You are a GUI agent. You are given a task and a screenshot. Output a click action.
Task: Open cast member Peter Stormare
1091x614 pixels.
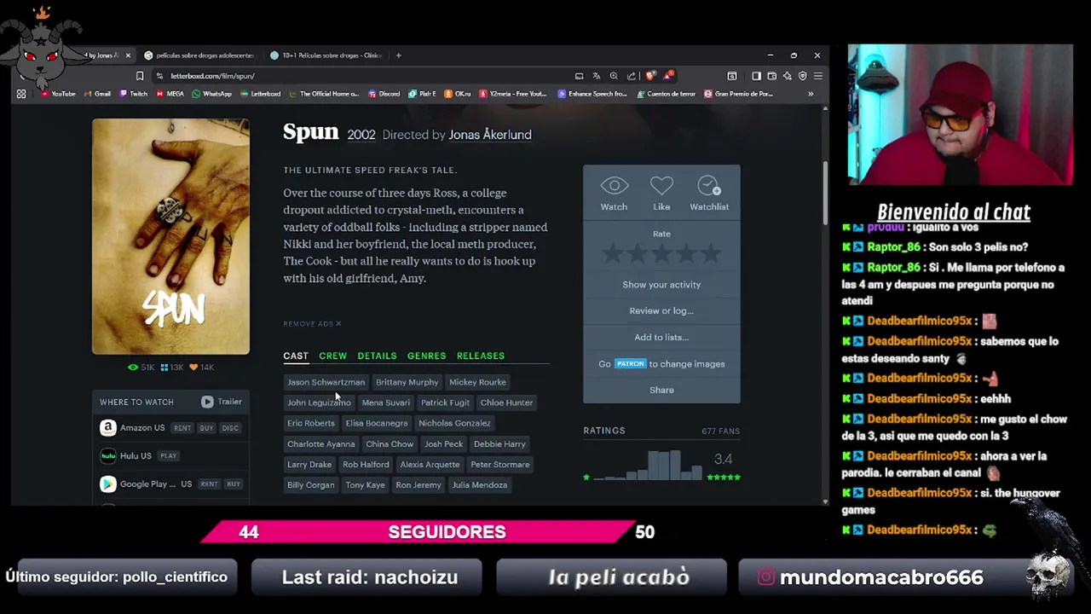pos(500,465)
